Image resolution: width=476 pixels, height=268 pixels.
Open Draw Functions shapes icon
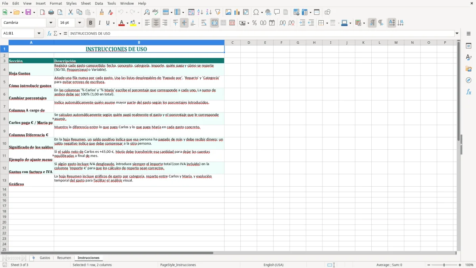(328, 12)
